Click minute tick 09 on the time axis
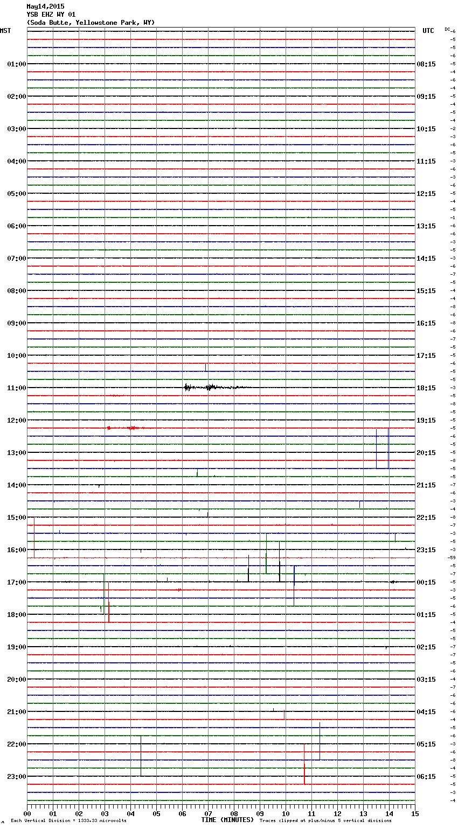This screenshot has height=828, width=458. coord(260,813)
